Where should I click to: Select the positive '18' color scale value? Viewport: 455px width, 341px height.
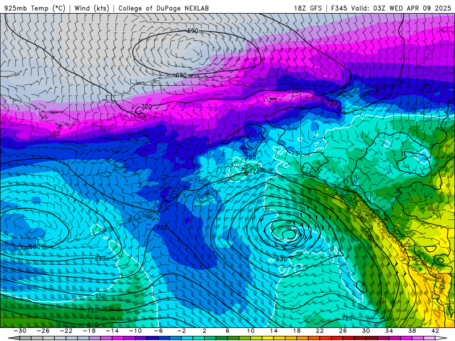[x=296, y=331]
